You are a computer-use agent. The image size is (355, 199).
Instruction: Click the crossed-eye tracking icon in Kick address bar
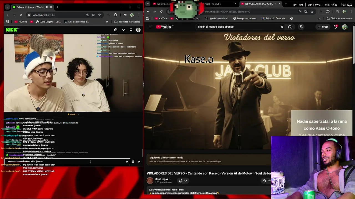[x=93, y=15]
